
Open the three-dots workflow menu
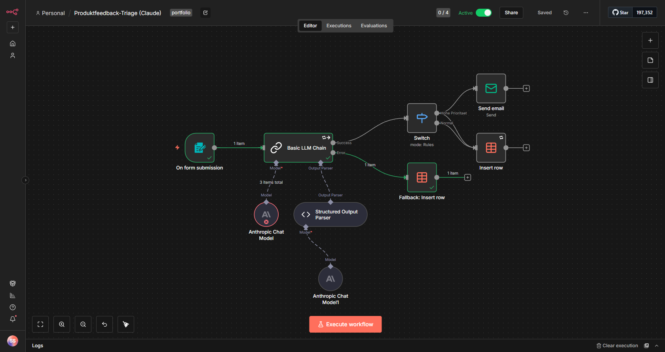click(586, 13)
